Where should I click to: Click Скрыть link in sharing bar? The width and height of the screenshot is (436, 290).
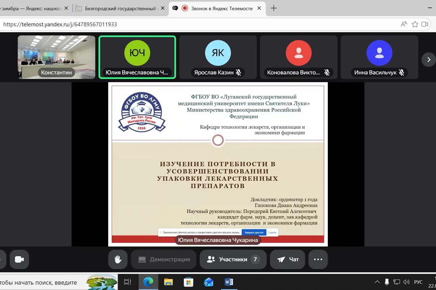(272, 232)
